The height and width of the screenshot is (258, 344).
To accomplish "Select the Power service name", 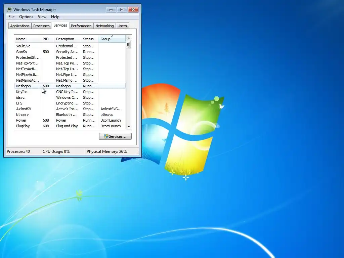I will point(21,120).
